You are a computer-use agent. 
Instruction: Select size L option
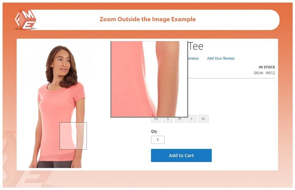click(x=191, y=119)
